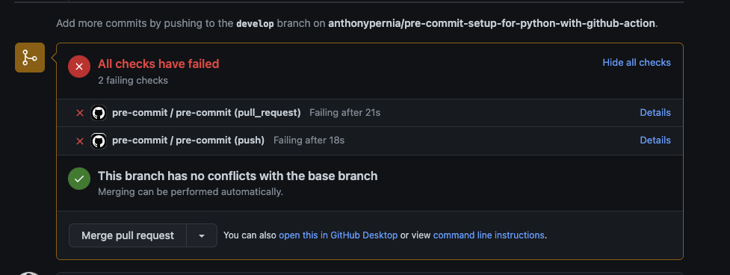Click the yellow git merge icon badge
The height and width of the screenshot is (275, 730).
(x=30, y=58)
